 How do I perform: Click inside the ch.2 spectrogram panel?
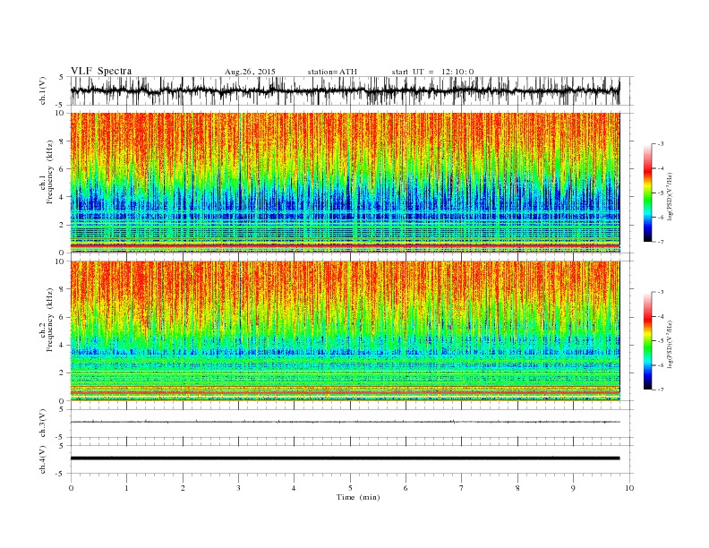tap(345, 331)
